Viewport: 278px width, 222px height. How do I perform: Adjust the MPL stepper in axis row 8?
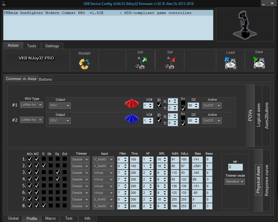(165, 206)
